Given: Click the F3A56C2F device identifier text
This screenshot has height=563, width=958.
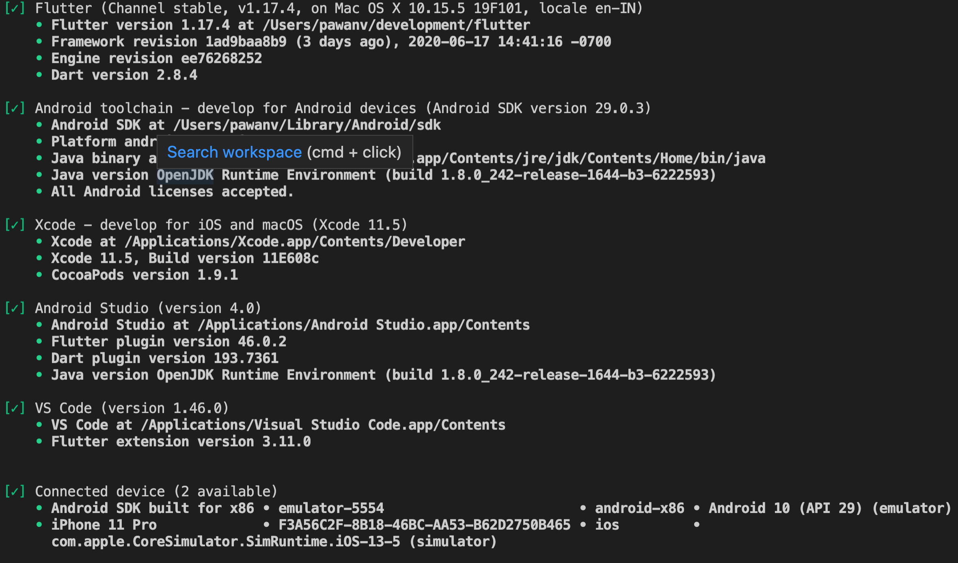Looking at the screenshot, I should [424, 524].
